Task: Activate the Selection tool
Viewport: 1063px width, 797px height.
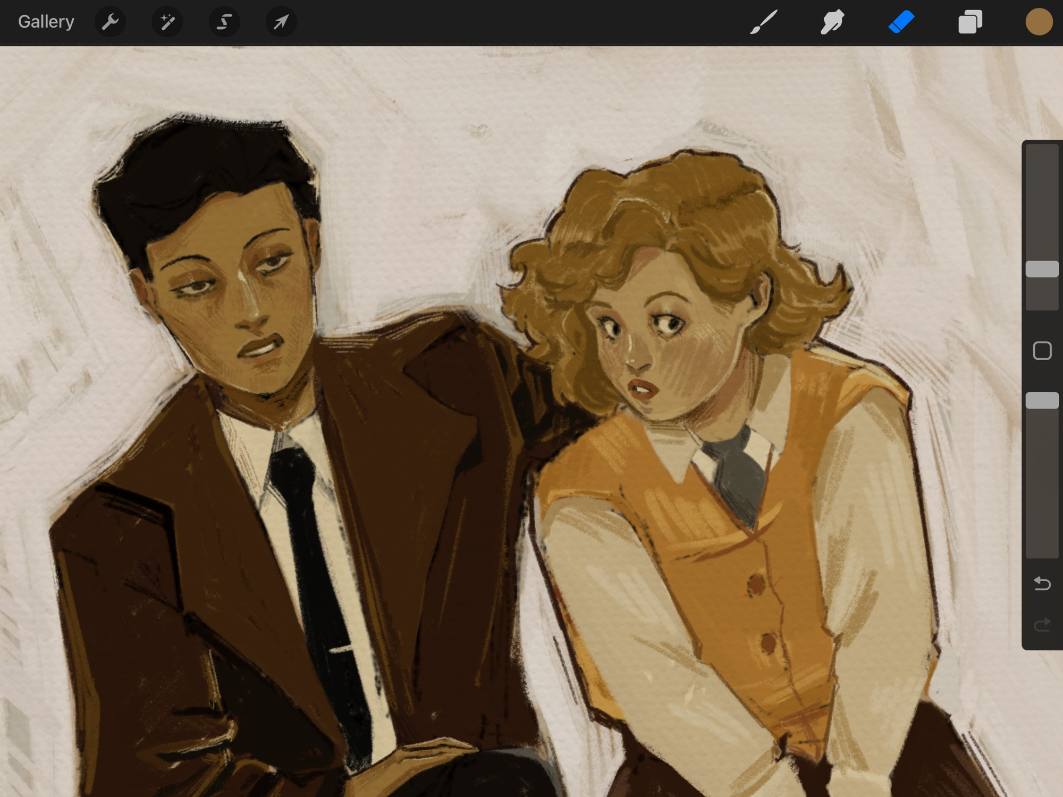Action: (x=224, y=22)
